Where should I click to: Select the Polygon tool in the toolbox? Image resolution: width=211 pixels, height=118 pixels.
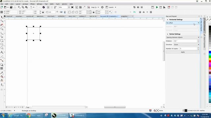coord(2,48)
